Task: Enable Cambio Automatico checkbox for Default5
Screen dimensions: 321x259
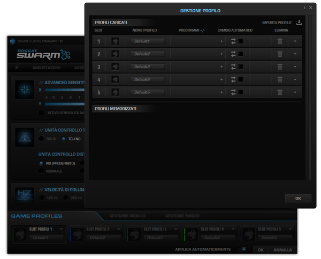Action: 241,92
